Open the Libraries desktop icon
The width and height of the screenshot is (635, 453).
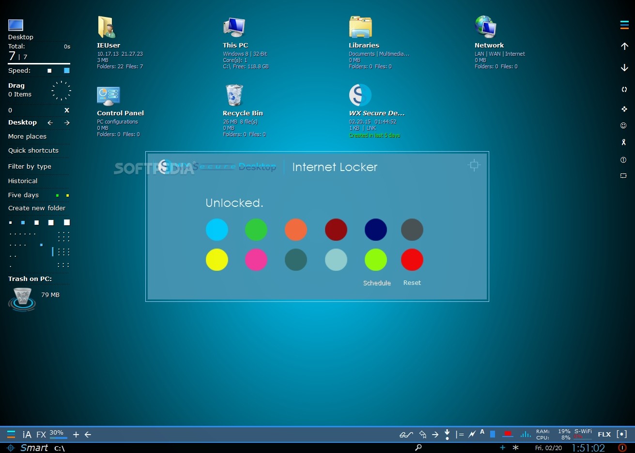[360, 27]
